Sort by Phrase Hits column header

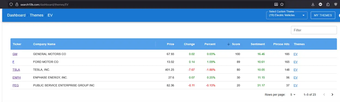tap(281, 44)
